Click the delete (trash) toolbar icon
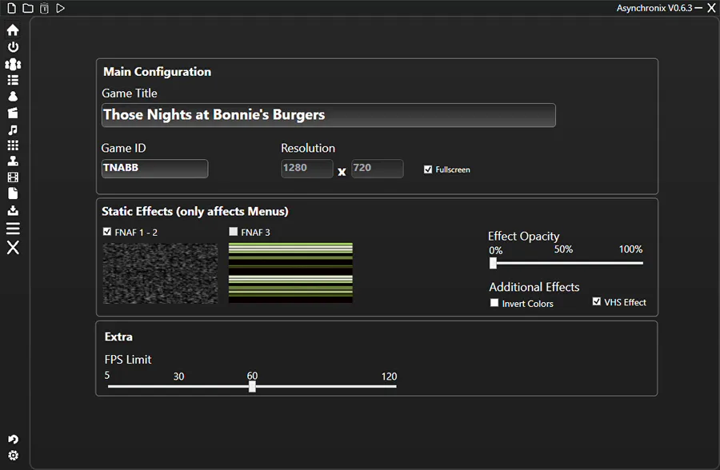The height and width of the screenshot is (470, 720). [44, 8]
